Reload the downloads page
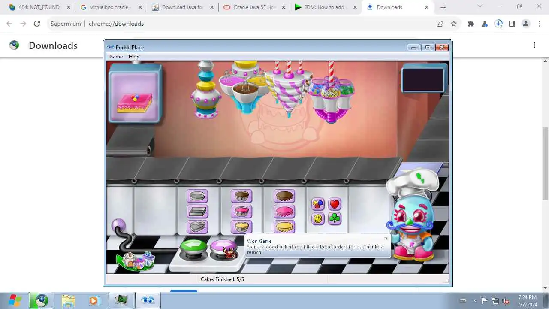The height and width of the screenshot is (309, 549). [x=37, y=24]
